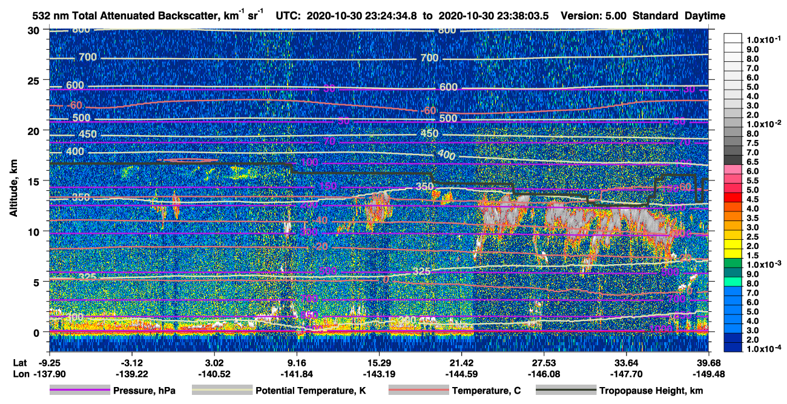Click the '1.0x10-4' colorbar label text
Image resolution: width=787 pixels, height=404 pixels.
tap(763, 348)
